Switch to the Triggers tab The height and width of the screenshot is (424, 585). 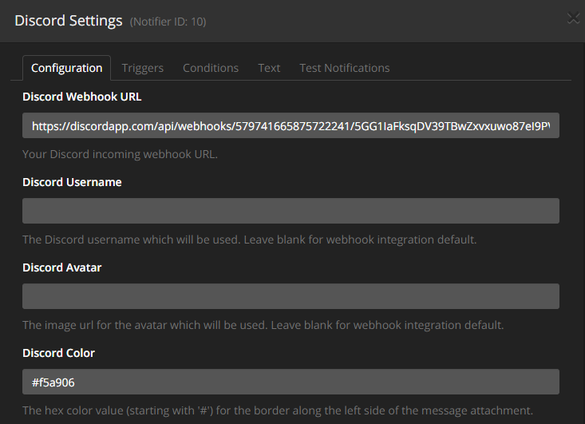143,68
